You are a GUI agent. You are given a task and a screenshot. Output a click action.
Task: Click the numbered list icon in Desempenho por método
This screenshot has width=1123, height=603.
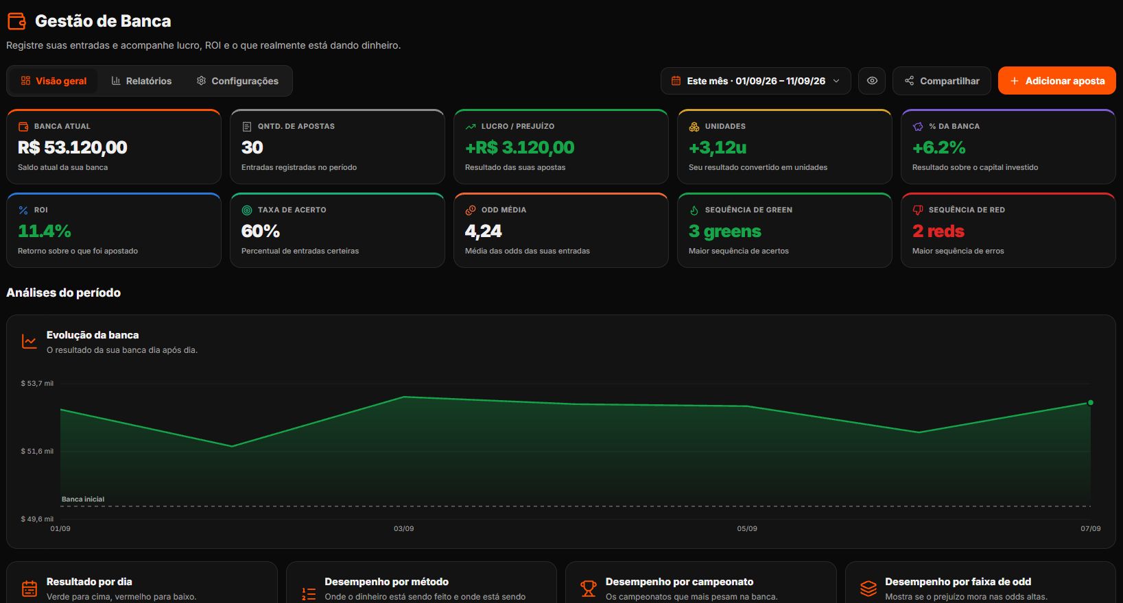click(309, 594)
